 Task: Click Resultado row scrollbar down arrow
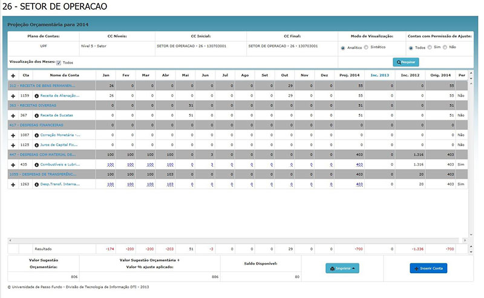point(471,251)
